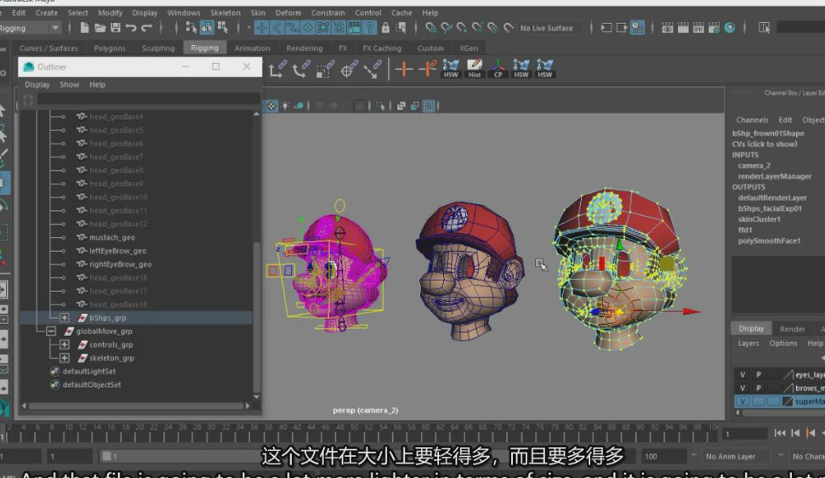Click the Outliner search field
The width and height of the screenshot is (825, 478).
[x=148, y=100]
